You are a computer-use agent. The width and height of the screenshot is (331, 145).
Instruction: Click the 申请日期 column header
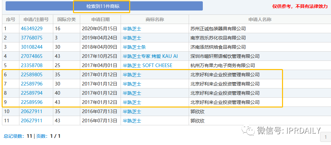tap(101, 20)
